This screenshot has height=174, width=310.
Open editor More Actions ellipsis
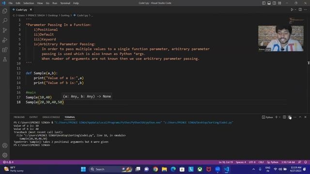[x=306, y=10]
